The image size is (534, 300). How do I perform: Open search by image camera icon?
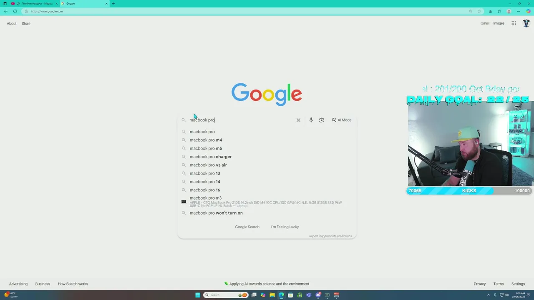click(322, 120)
